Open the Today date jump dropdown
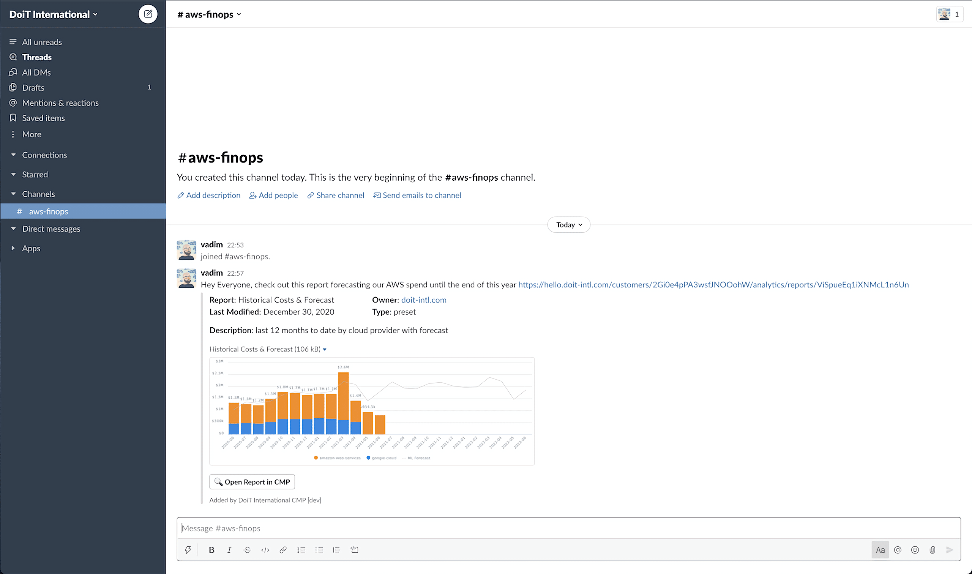 pyautogui.click(x=568, y=225)
